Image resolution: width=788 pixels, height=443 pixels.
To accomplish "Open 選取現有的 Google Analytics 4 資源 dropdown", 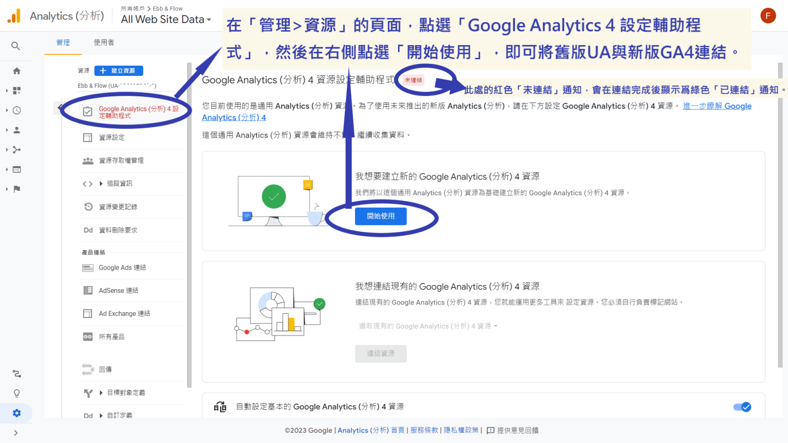I will (x=428, y=326).
